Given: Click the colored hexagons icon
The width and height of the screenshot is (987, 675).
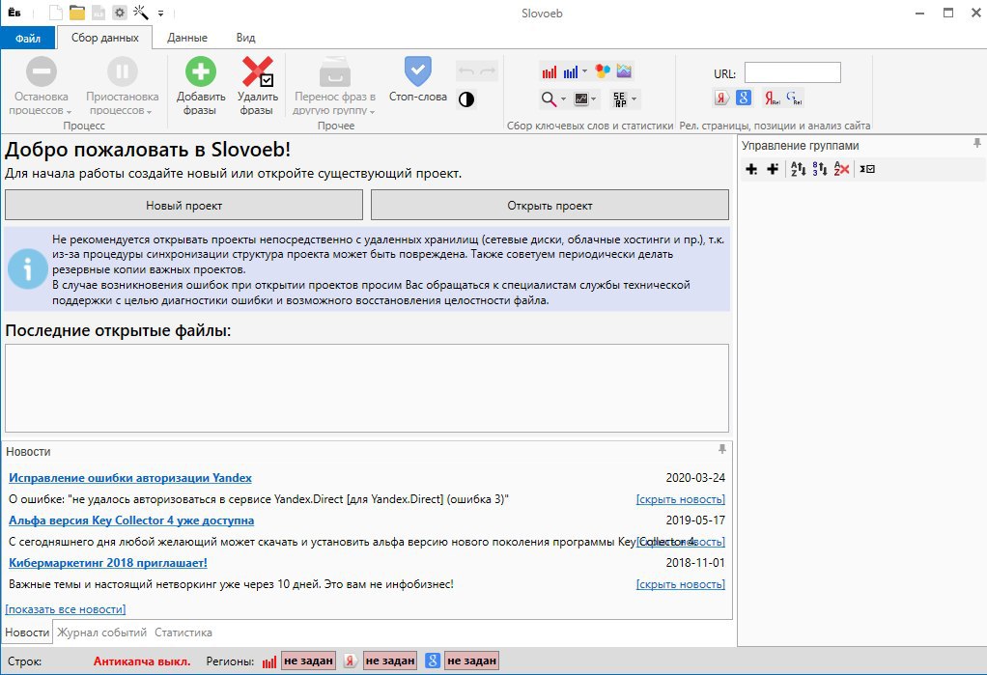Looking at the screenshot, I should pos(603,71).
